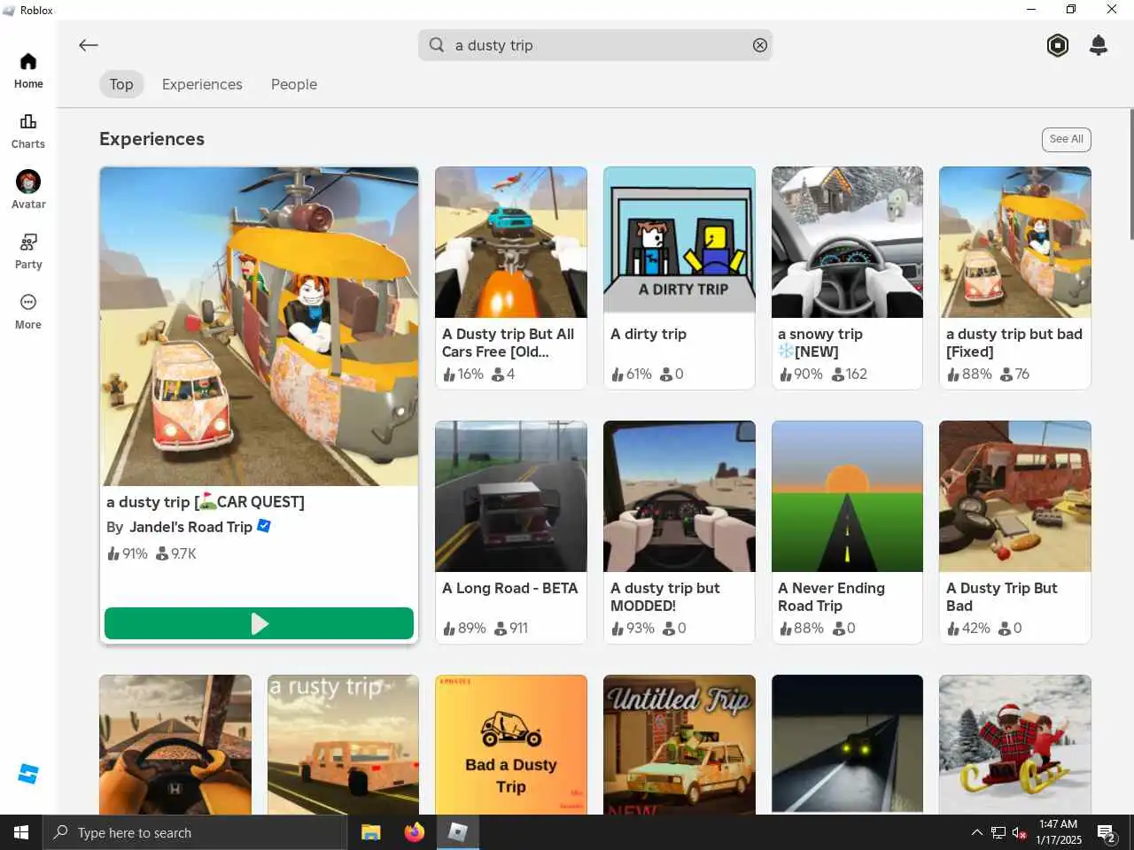Open the Windows notification center

pyautogui.click(x=1107, y=832)
